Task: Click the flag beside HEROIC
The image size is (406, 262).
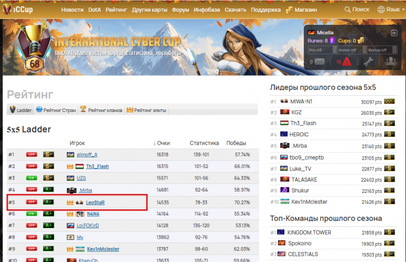Action: [284, 134]
